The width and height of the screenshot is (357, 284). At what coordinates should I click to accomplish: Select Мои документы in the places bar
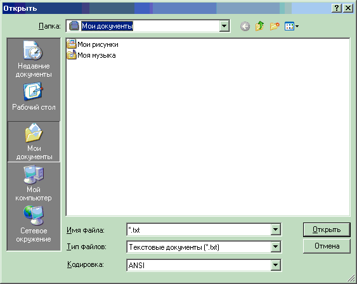(34, 141)
